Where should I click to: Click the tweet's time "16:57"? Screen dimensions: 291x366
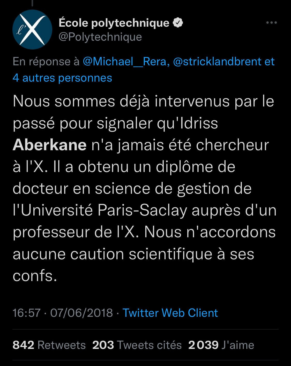click(x=27, y=313)
